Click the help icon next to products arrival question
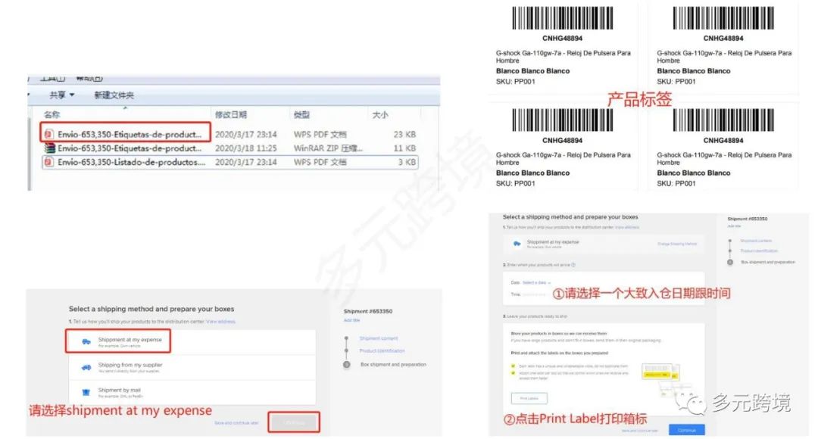818x439 pixels. (x=573, y=265)
